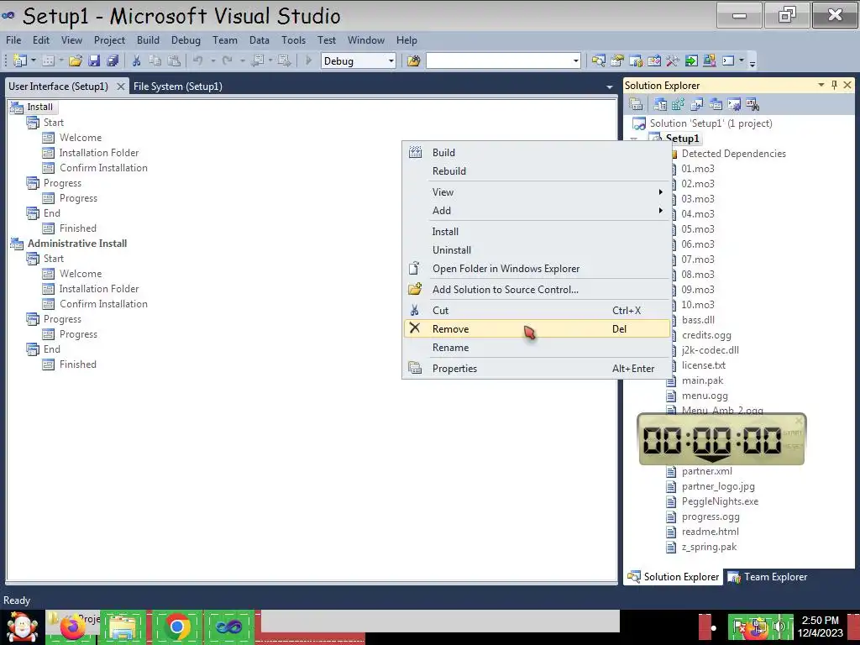Expand the View submenu in context menu
The height and width of the screenshot is (645, 860).
point(537,192)
